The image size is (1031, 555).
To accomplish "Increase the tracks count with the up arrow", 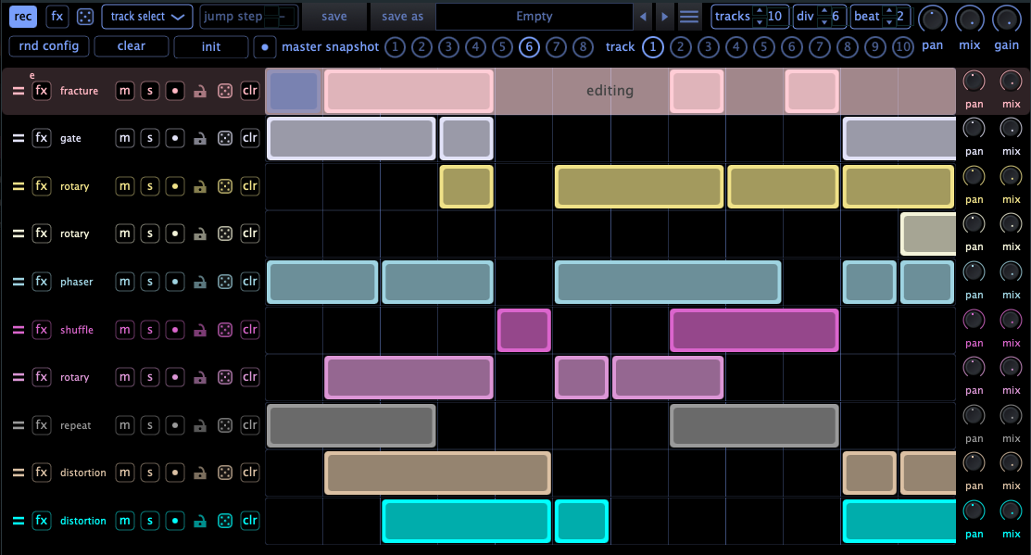I will point(760,11).
